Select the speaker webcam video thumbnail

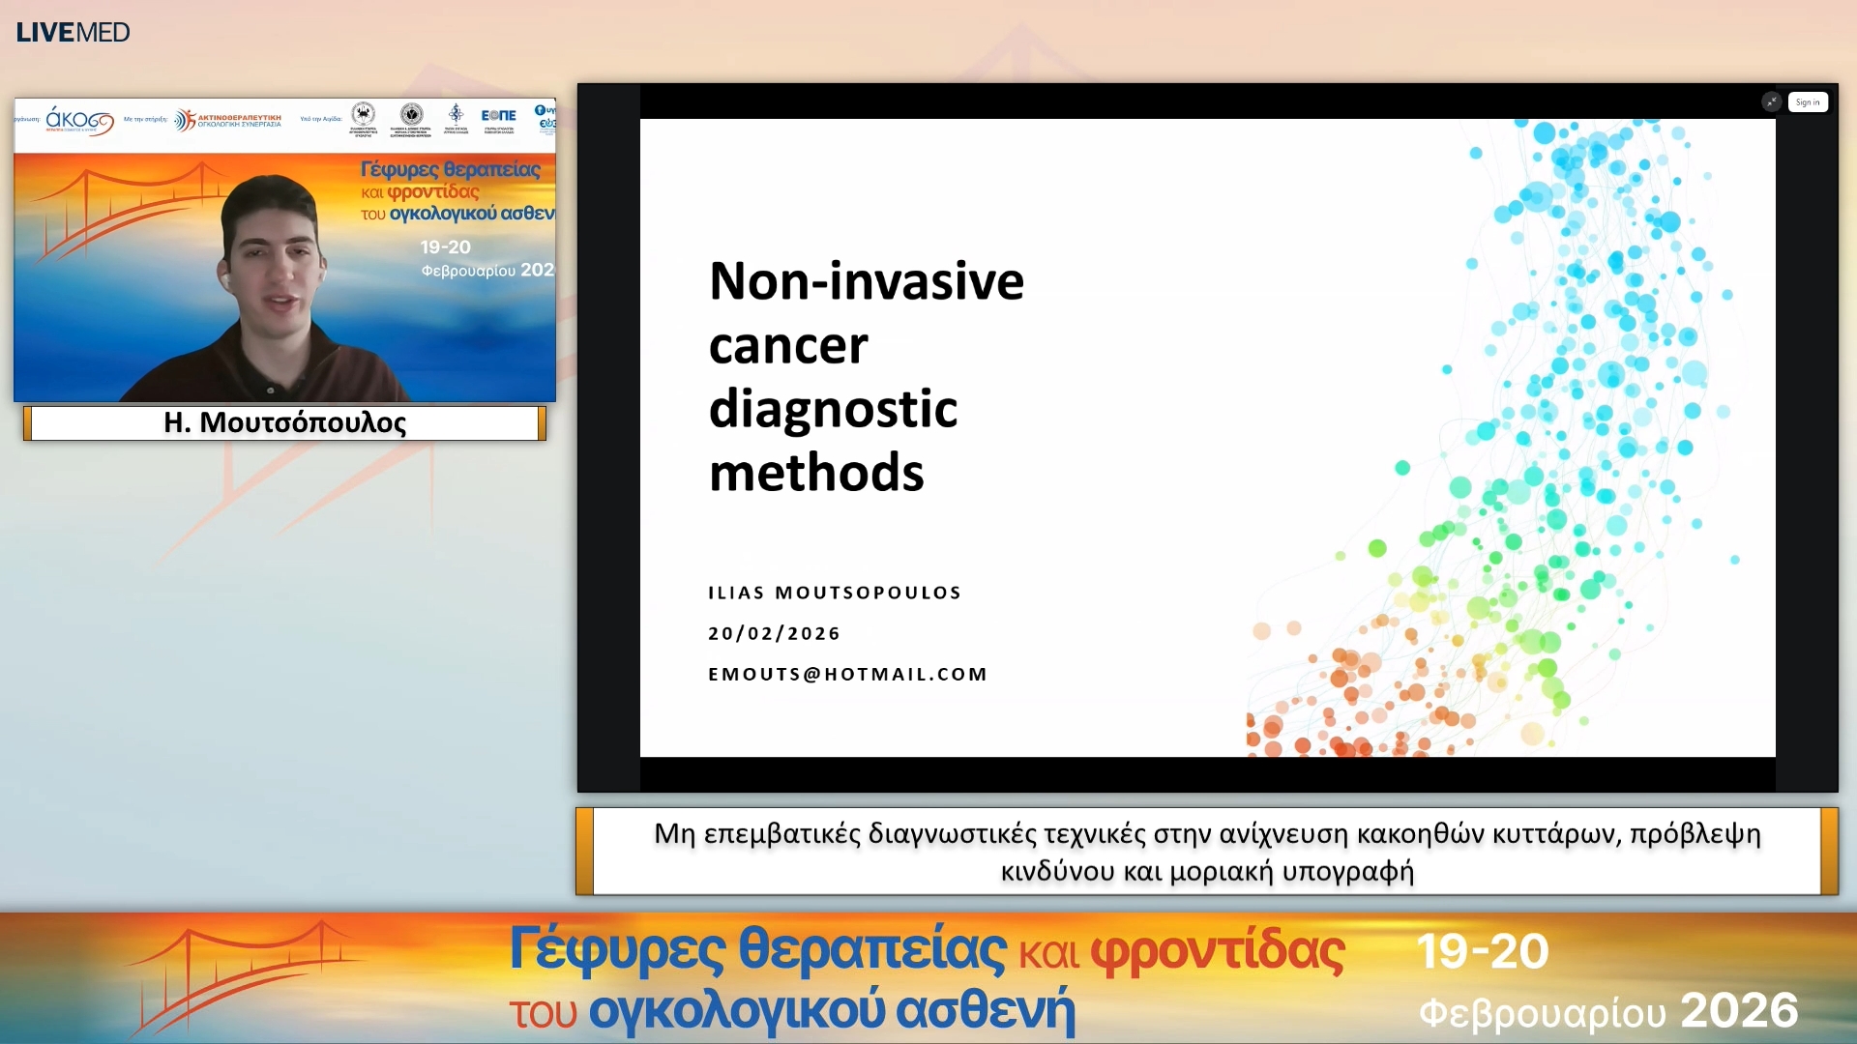[284, 249]
